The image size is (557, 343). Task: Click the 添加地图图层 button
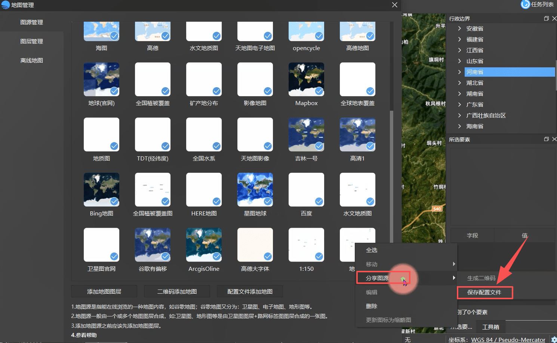click(x=104, y=291)
